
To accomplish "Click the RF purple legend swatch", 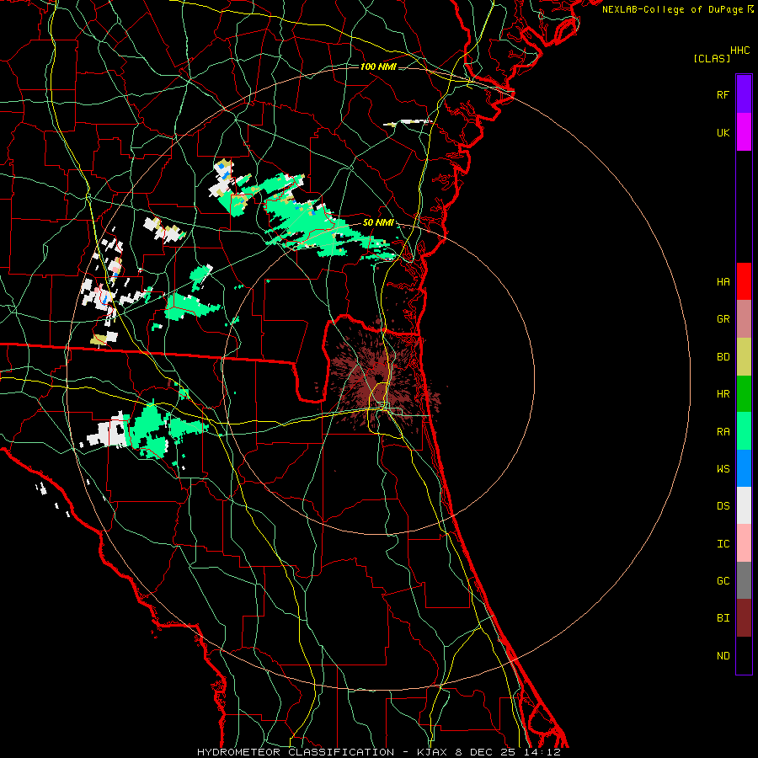I will coord(744,94).
